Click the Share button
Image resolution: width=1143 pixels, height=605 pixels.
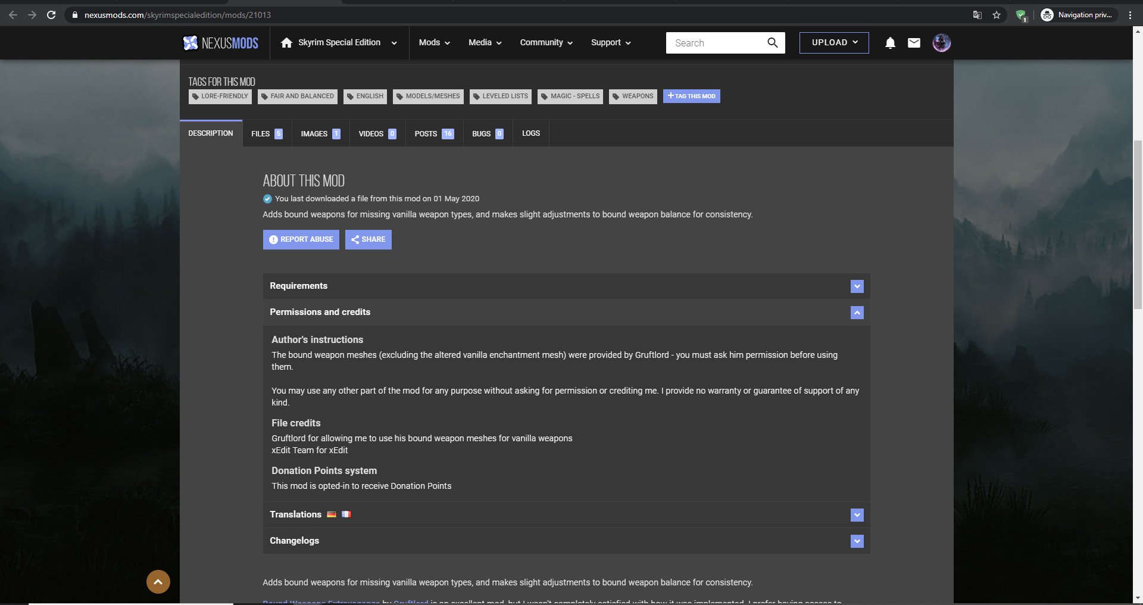368,239
